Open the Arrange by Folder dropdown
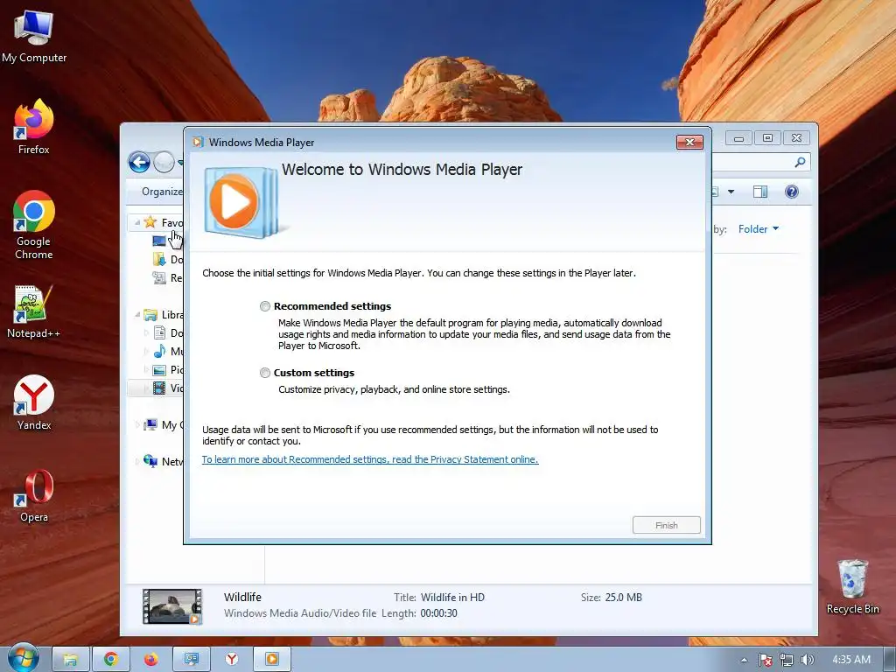Viewport: 896px width, 672px height. tap(759, 229)
